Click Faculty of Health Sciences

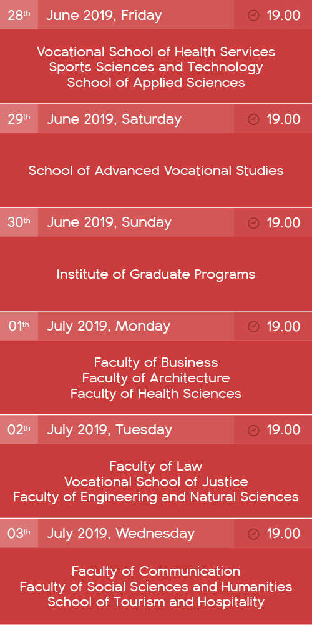click(156, 394)
